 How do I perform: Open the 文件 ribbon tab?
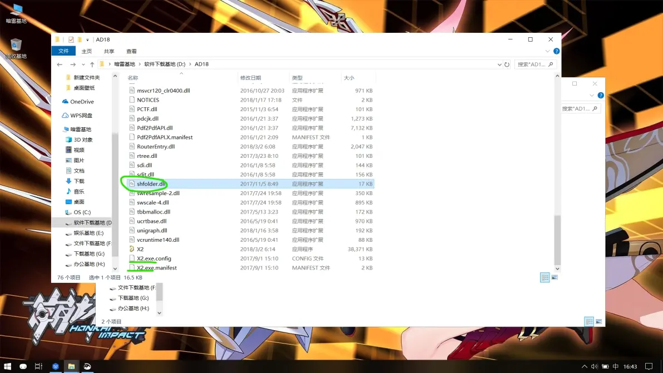click(63, 51)
